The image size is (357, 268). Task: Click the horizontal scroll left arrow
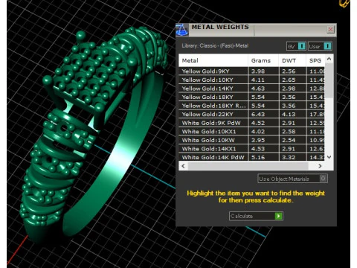coord(183,166)
